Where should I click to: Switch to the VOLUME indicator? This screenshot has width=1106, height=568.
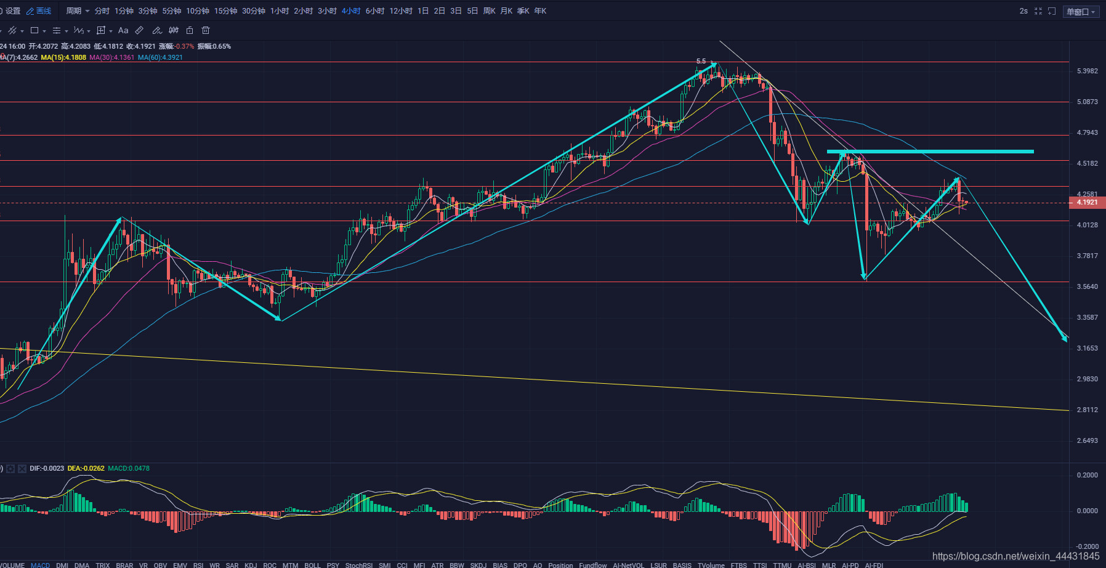pyautogui.click(x=12, y=565)
